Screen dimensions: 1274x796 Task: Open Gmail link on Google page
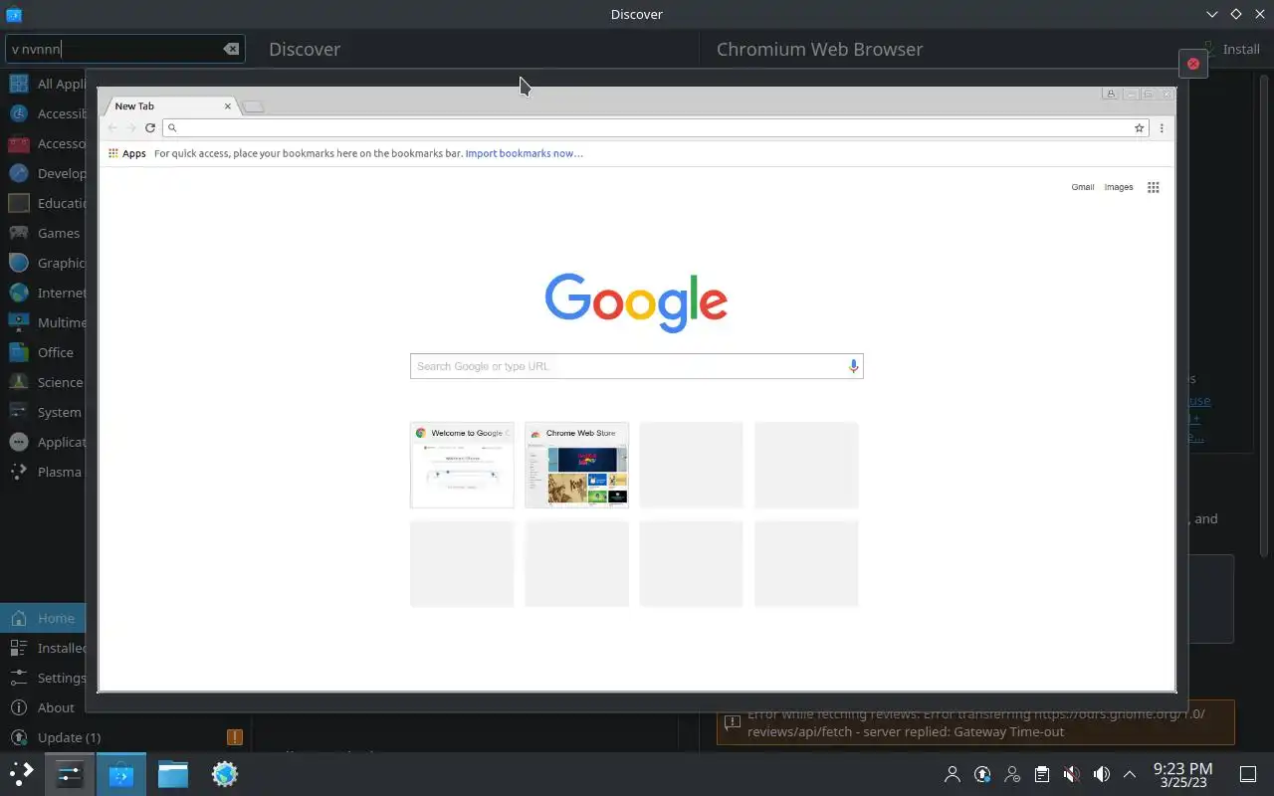(1083, 187)
